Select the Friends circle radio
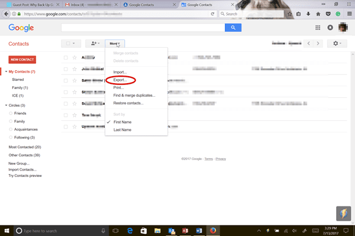The width and height of the screenshot is (355, 236). (11, 113)
